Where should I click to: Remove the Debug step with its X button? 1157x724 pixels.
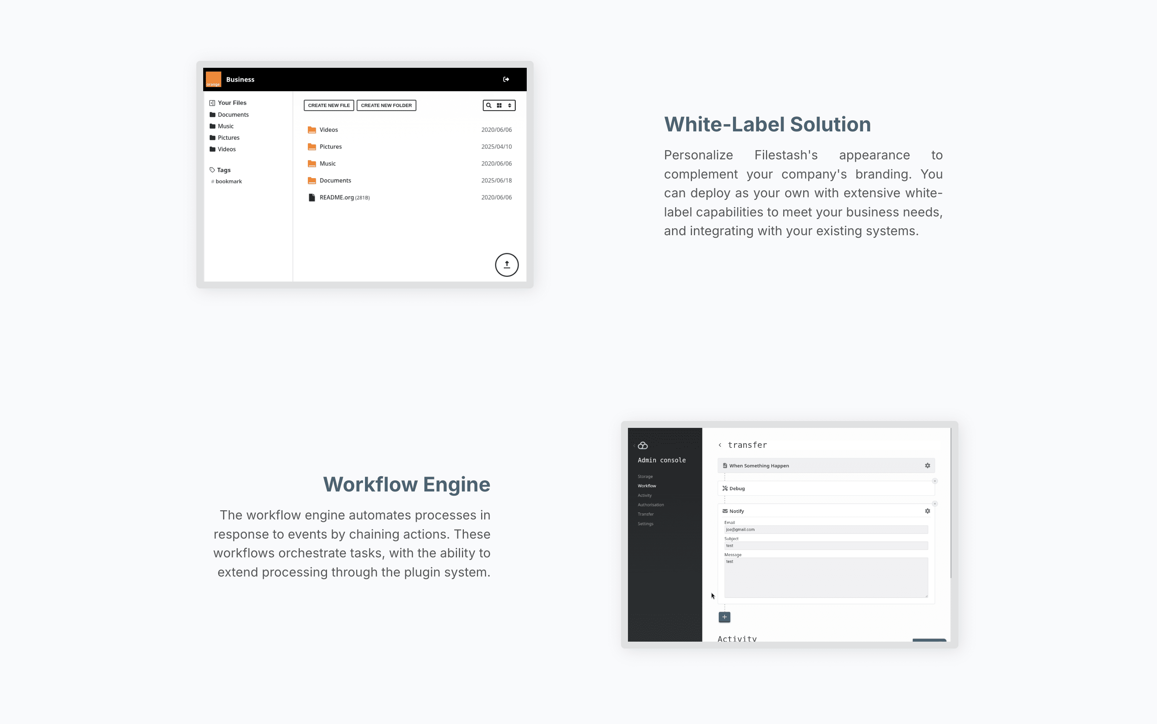pyautogui.click(x=935, y=481)
